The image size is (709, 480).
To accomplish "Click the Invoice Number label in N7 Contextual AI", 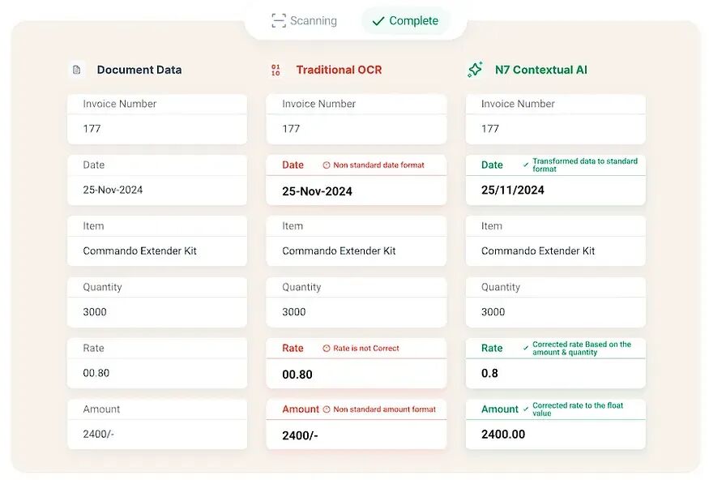I will click(518, 104).
